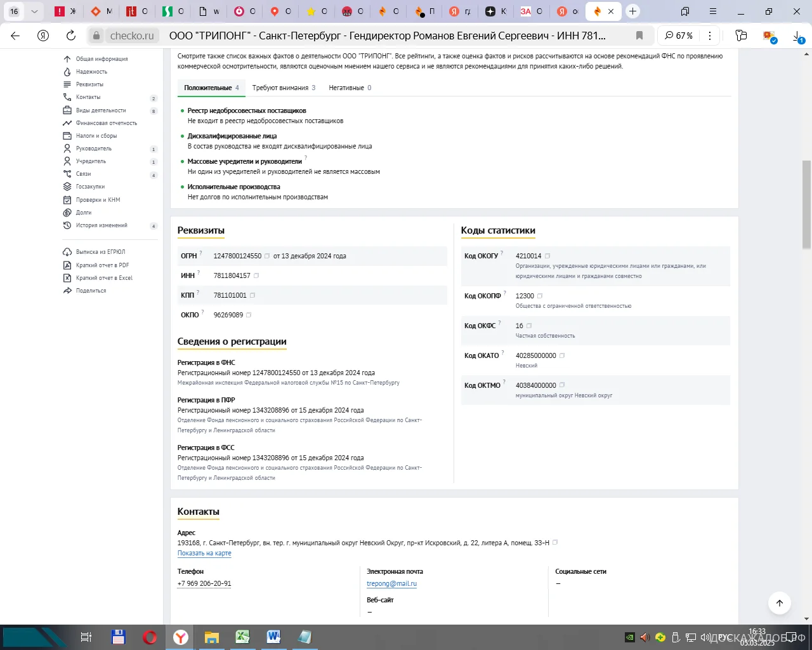812x650 pixels.
Task: Open email trepong@mail.ru
Action: pyautogui.click(x=391, y=583)
